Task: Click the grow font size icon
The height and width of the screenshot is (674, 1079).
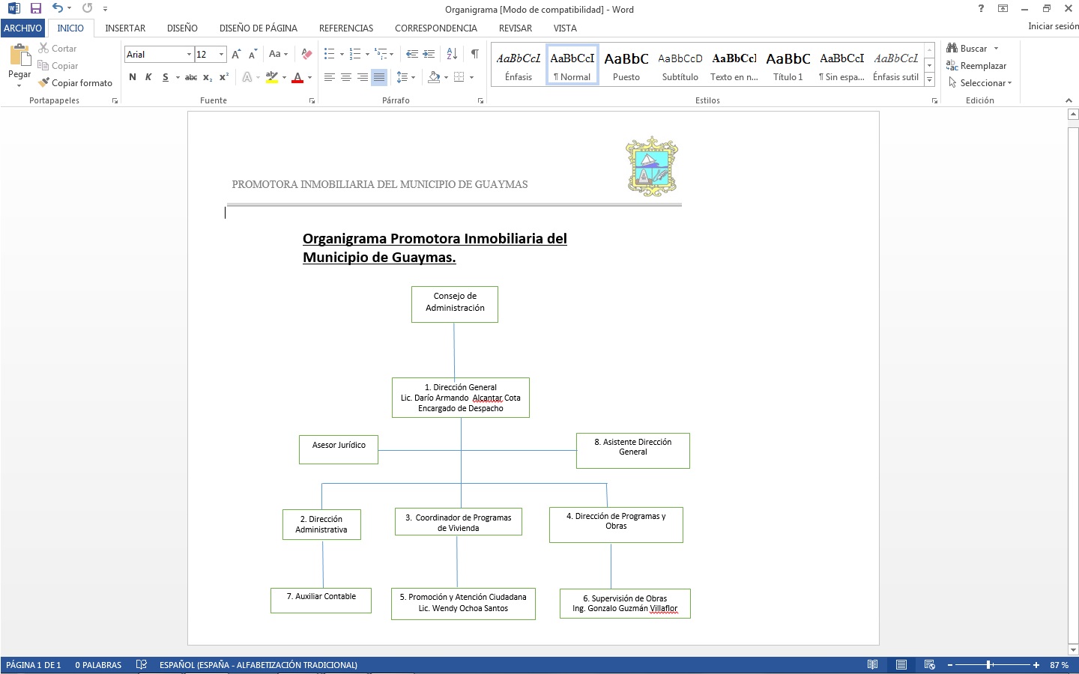Action: (236, 54)
